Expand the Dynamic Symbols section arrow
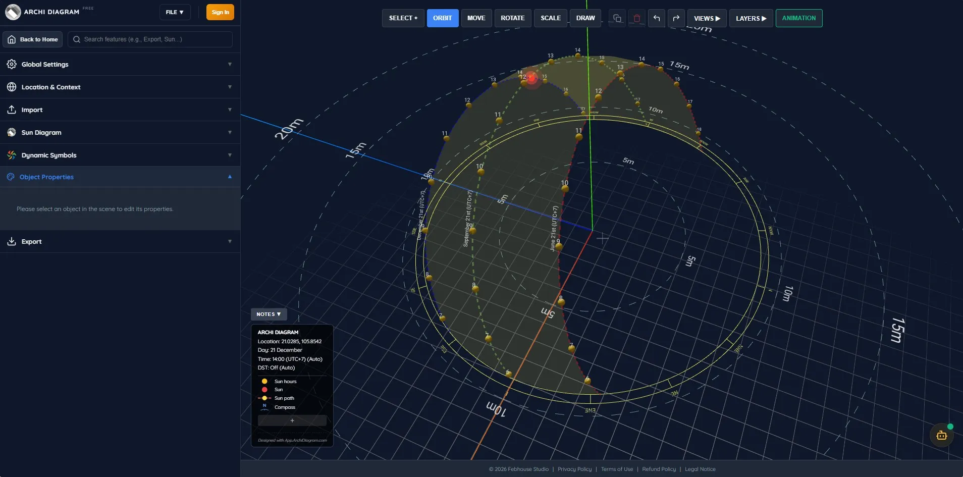The image size is (963, 477). pos(230,155)
